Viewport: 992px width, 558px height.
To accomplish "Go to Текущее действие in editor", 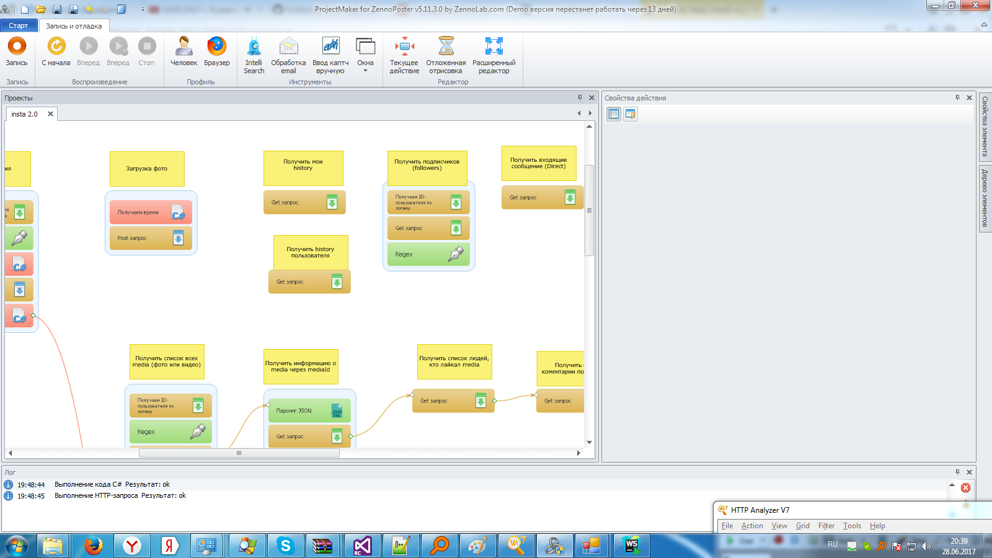I will 404,55.
